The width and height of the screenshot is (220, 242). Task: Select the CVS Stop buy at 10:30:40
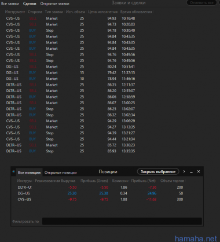(x=71, y=31)
